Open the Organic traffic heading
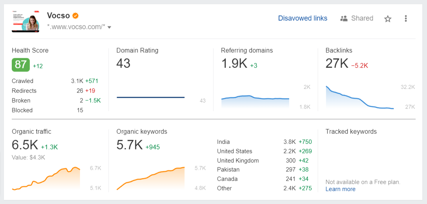Viewport: 427px width, 204px height. (31, 131)
